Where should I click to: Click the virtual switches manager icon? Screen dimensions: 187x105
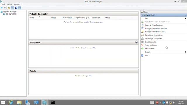pyautogui.click(x=143, y=29)
